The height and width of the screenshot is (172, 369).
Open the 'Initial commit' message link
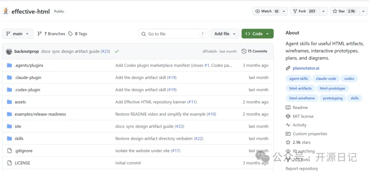pyautogui.click(x=128, y=163)
